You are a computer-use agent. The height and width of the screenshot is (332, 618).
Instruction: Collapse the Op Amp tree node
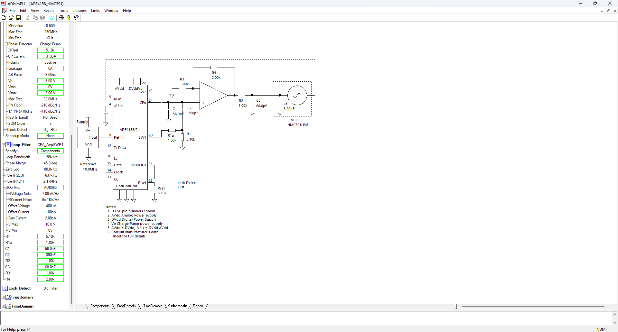[6, 188]
